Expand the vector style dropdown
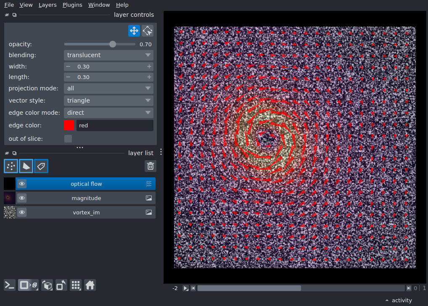Viewport: 428px width, 306px height. point(108,100)
